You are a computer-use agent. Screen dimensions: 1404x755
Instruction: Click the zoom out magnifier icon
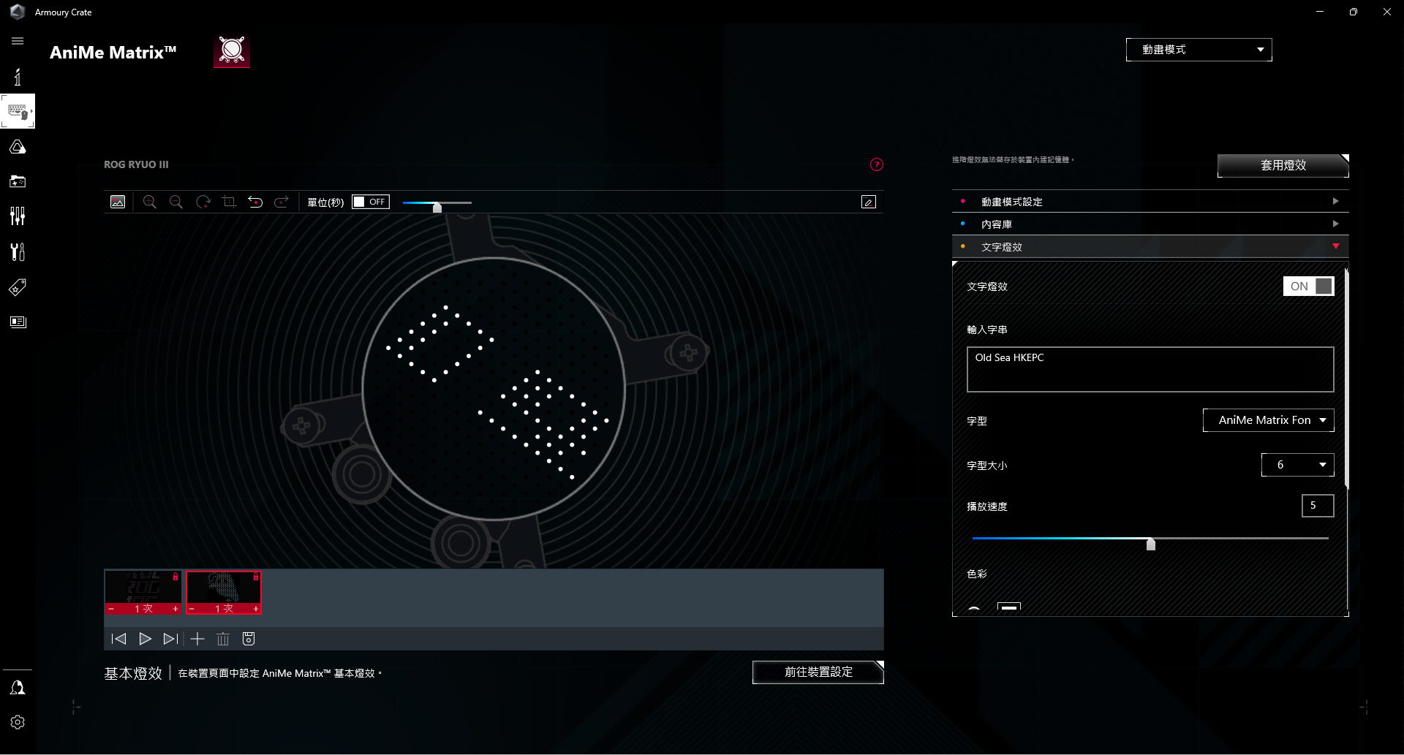(176, 202)
